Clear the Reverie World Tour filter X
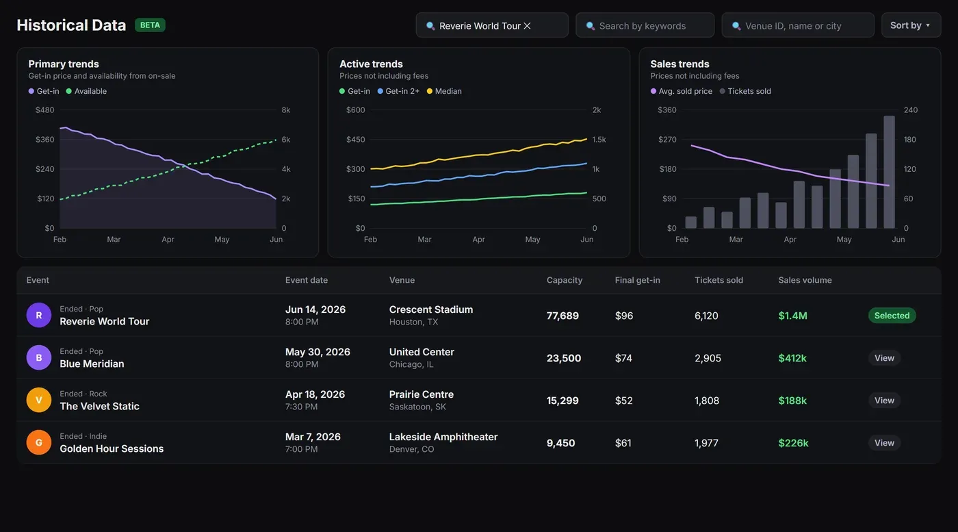This screenshot has height=532, width=958. pyautogui.click(x=527, y=26)
